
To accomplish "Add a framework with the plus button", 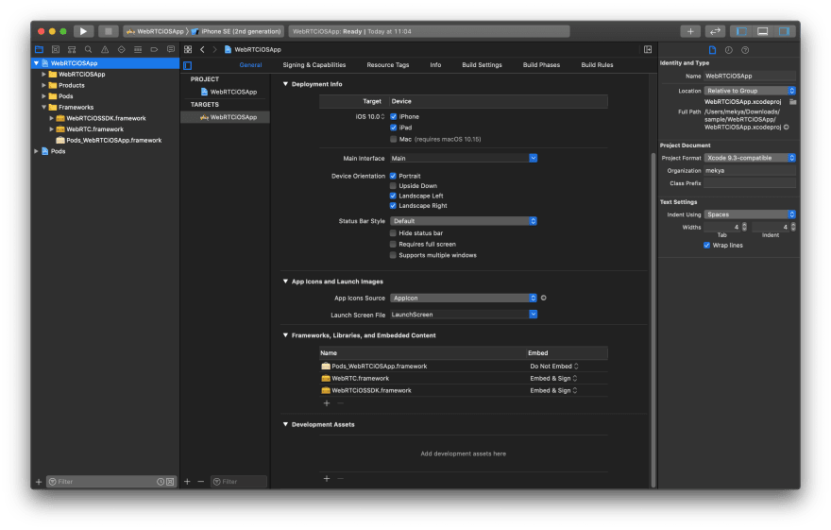I will pos(327,403).
